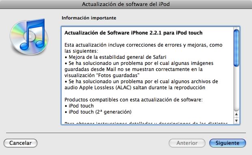Click the partially cut-off bottom text line
The width and height of the screenshot is (252, 155).
(x=146, y=123)
